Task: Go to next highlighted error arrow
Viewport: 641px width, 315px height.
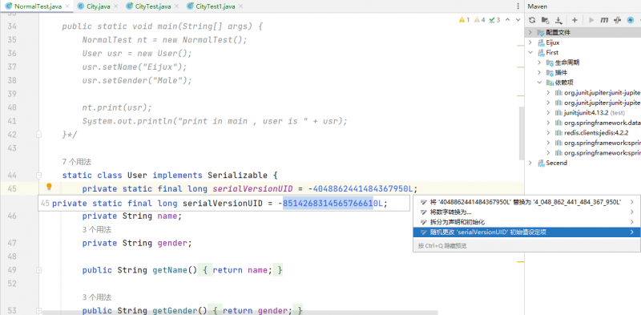Action: click(x=517, y=19)
